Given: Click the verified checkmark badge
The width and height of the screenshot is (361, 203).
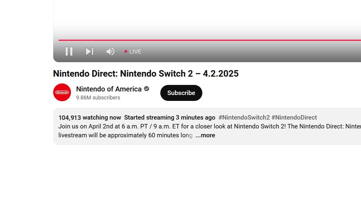Looking at the screenshot, I should pyautogui.click(x=146, y=89).
